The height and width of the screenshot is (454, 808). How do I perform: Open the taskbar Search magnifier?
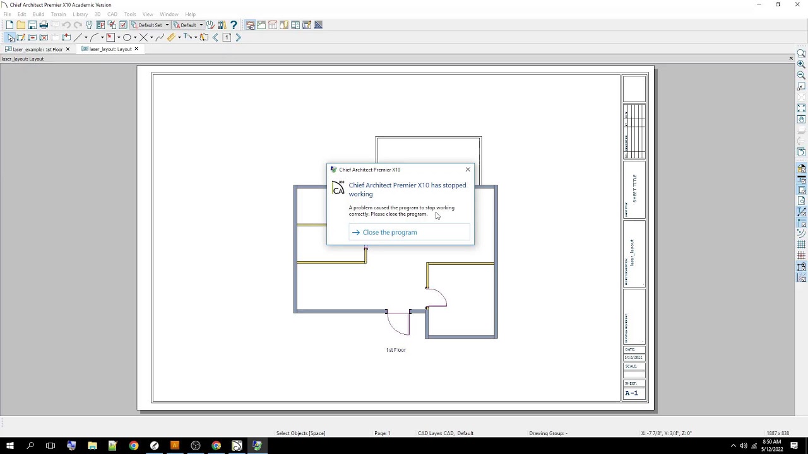(x=30, y=446)
